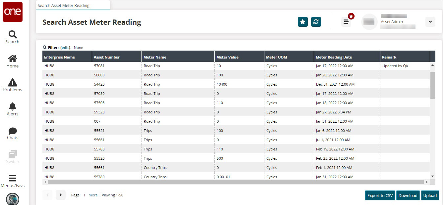Image resolution: width=443 pixels, height=205 pixels.
Task: Click the assistant avatar icon at sidebar bottom
Action: click(13, 199)
